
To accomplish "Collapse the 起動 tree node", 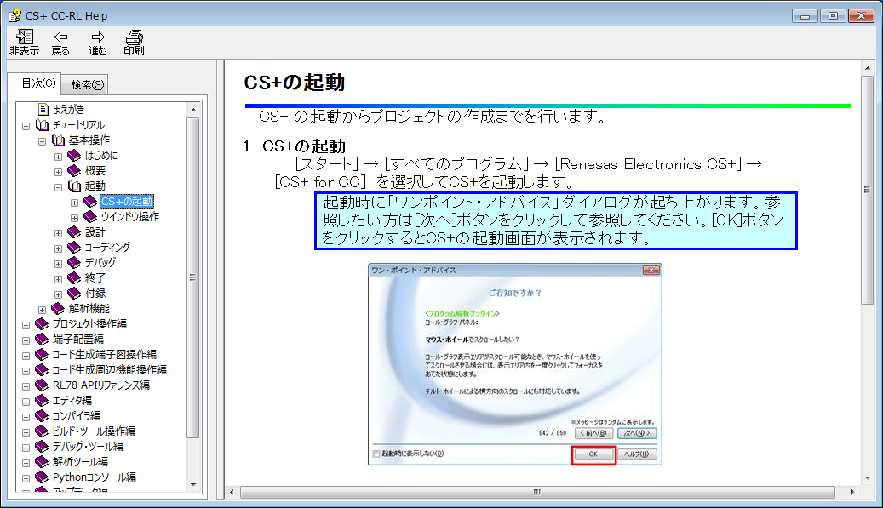I will (58, 187).
